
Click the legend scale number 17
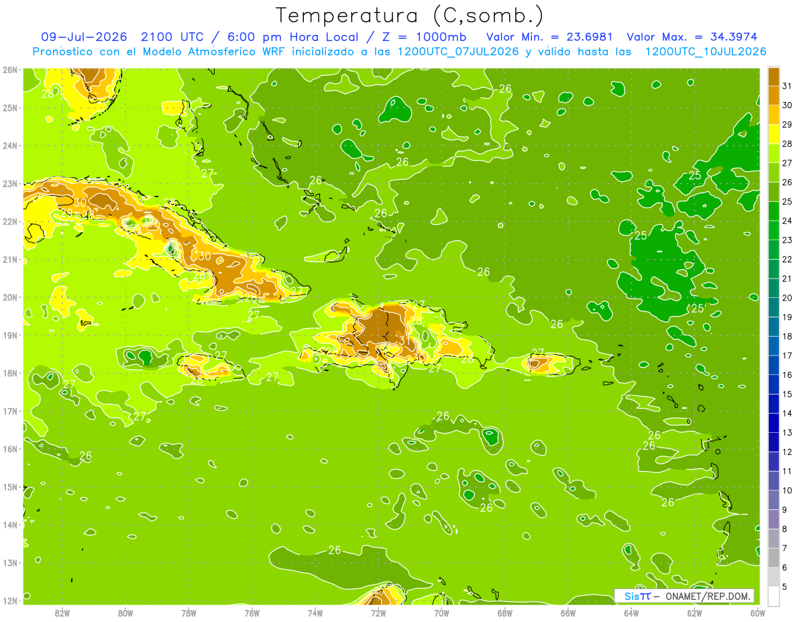(x=788, y=356)
